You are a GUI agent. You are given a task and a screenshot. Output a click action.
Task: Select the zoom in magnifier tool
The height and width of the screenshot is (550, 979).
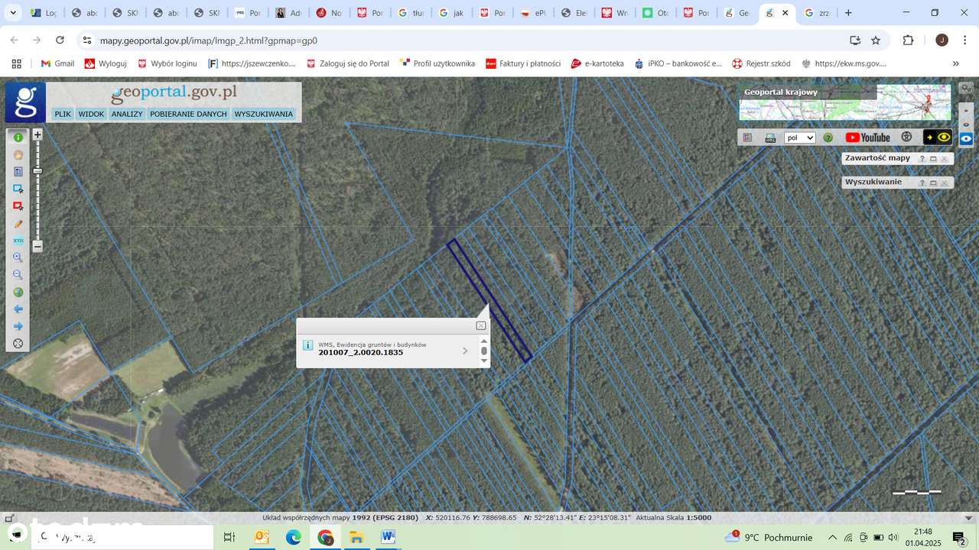18,257
